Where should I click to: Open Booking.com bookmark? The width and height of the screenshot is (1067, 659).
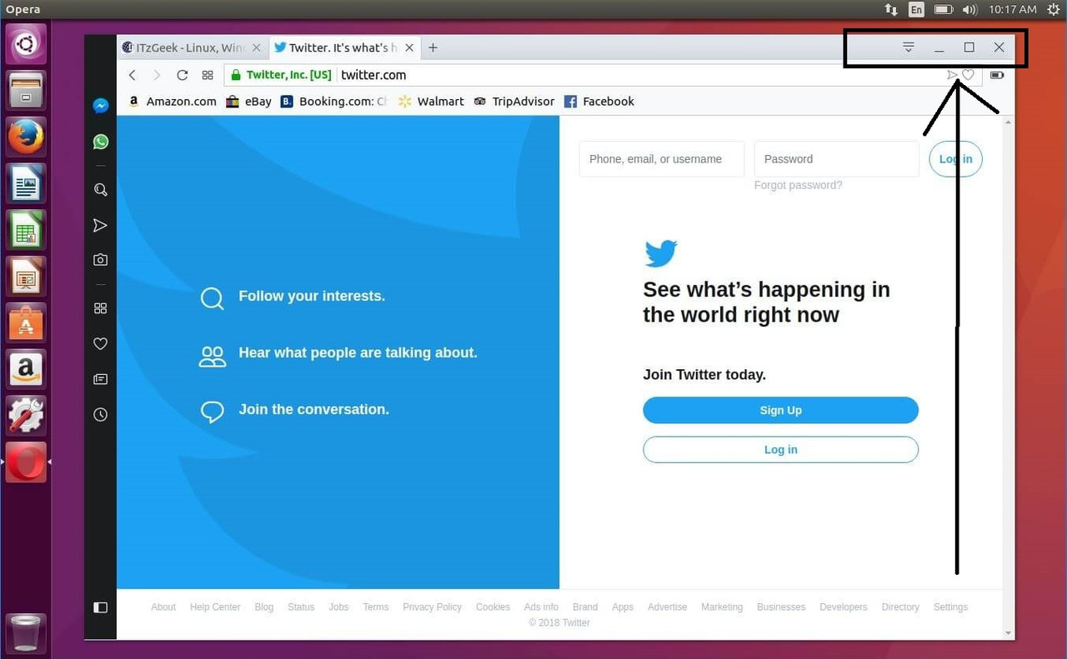(334, 102)
